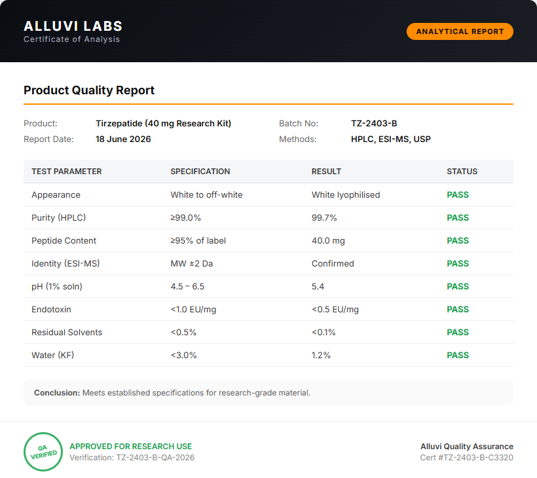Screen dimensions: 537x478
Task: Click the PASS status for Endotoxin
Action: tap(458, 309)
